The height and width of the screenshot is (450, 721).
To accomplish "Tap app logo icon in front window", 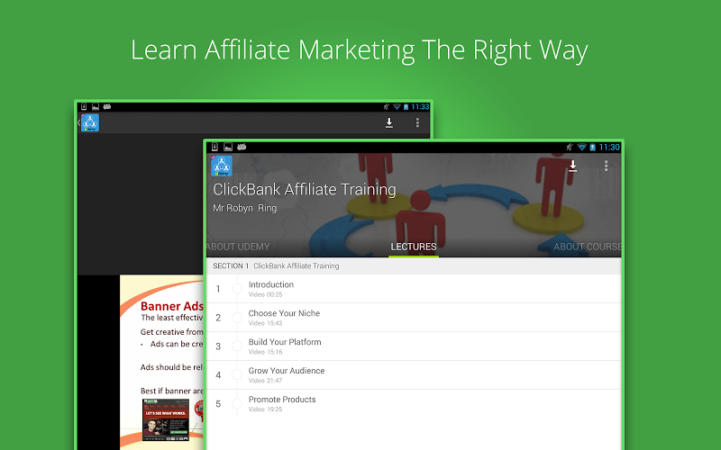I will tap(222, 166).
